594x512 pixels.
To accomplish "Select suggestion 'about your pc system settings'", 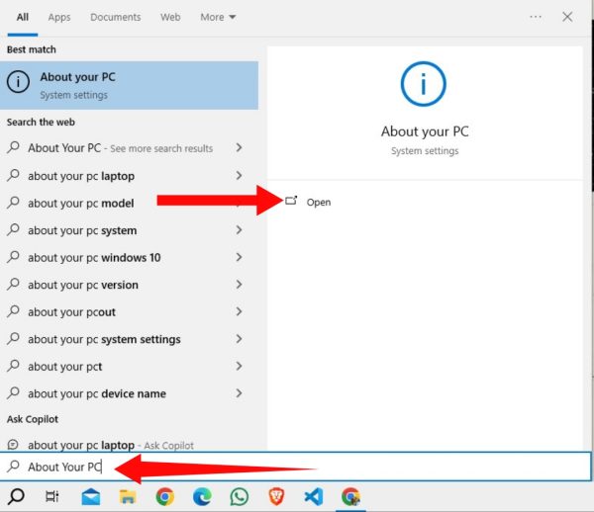I will pyautogui.click(x=104, y=339).
